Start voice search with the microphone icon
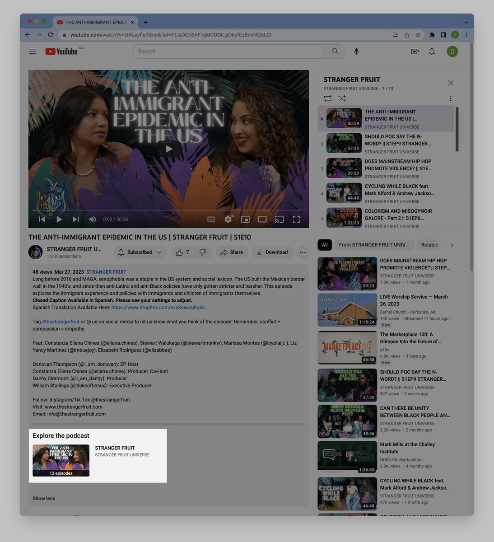The width and height of the screenshot is (494, 542). [356, 51]
